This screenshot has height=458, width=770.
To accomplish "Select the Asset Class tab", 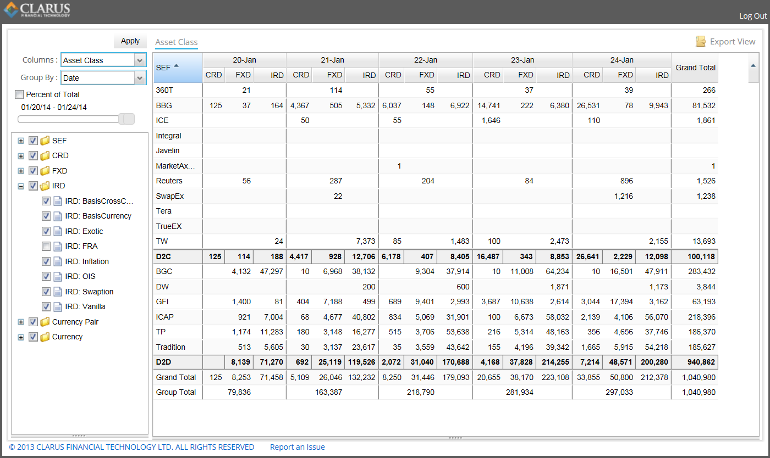I will pyautogui.click(x=177, y=42).
